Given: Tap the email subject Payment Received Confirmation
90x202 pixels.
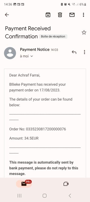Looking at the screenshot, I should pyautogui.click(x=28, y=33).
